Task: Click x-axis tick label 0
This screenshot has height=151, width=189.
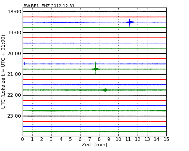Action: [x=23, y=139]
